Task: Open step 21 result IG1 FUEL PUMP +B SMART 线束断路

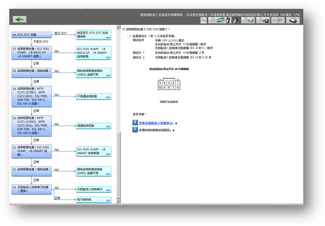Action: click(x=93, y=151)
